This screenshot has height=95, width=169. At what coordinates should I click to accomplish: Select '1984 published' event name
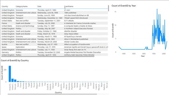click(70, 13)
